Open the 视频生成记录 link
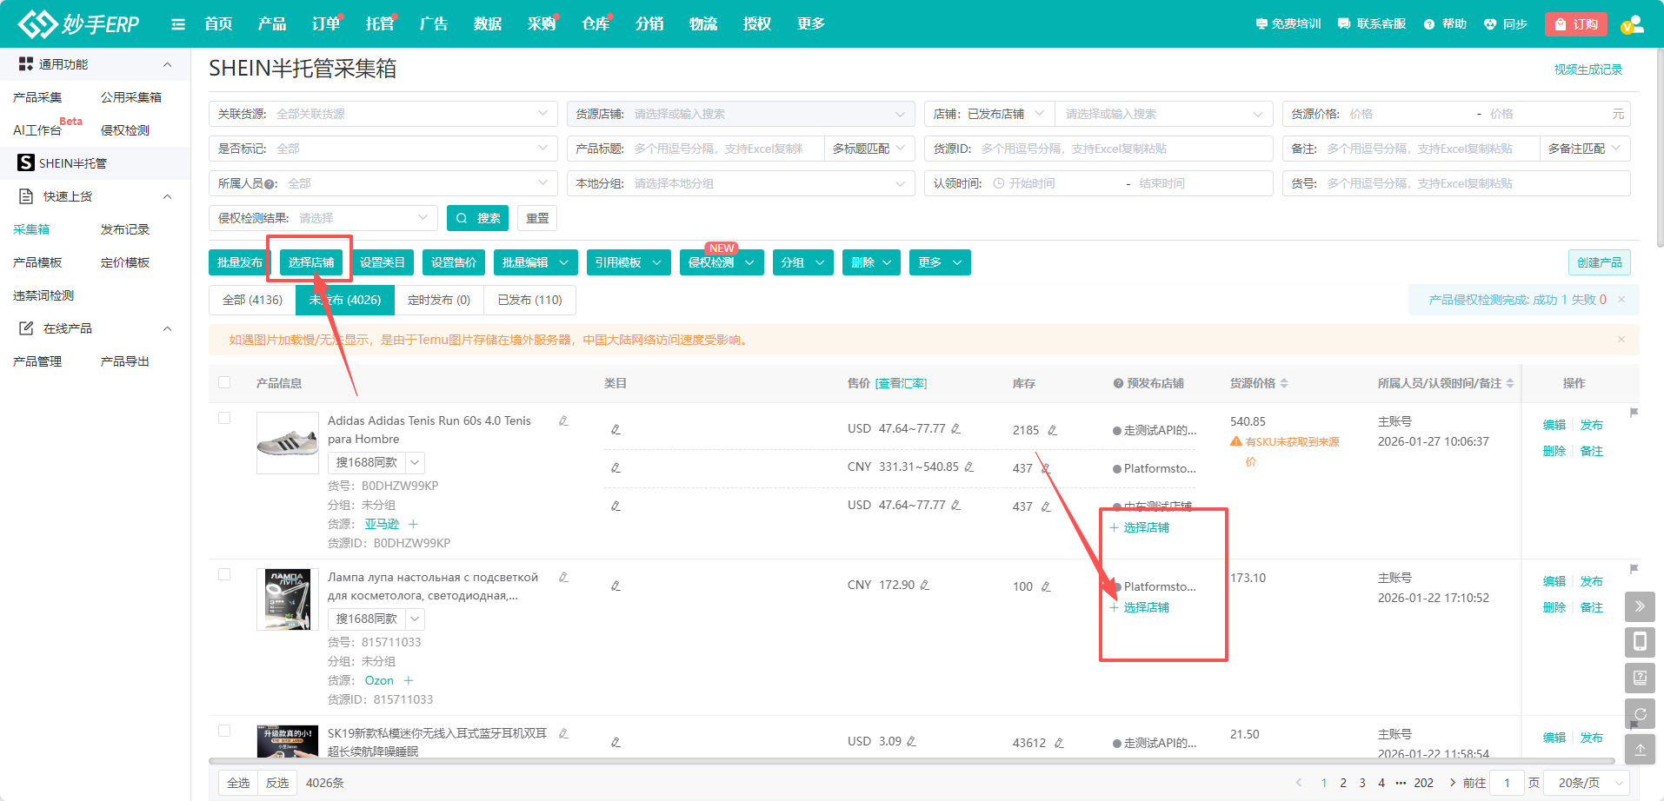The width and height of the screenshot is (1664, 801). click(x=1587, y=70)
